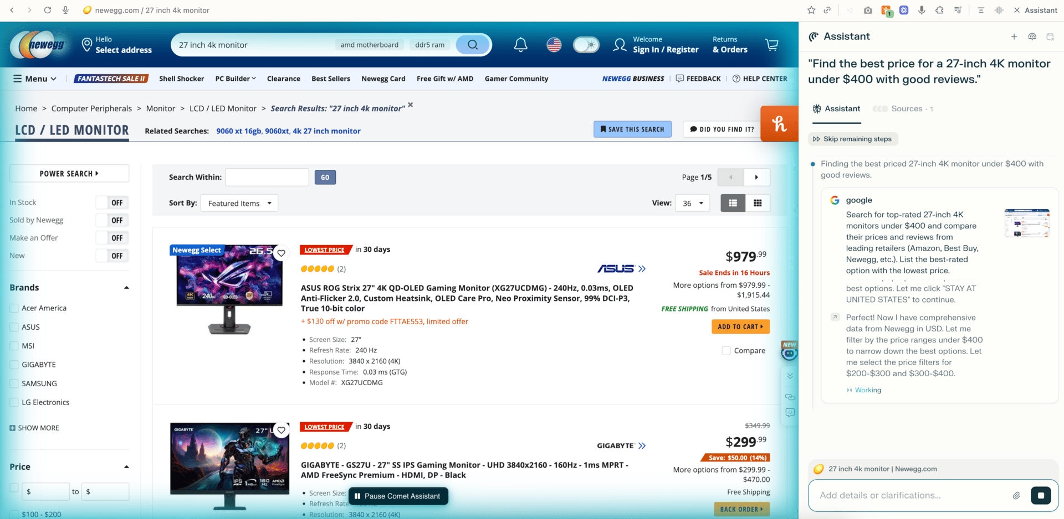
Task: Open the shopping cart
Action: (x=771, y=45)
